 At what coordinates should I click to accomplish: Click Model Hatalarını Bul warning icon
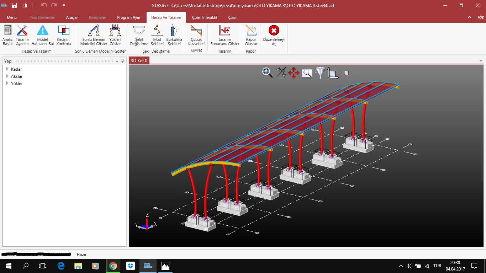pos(43,31)
